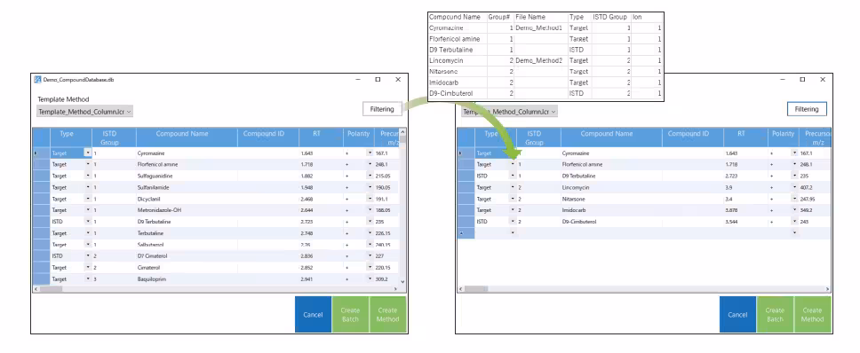This screenshot has width=860, height=353.
Task: Maximize the Demo_CompoundDatabase.db window
Action: [378, 80]
